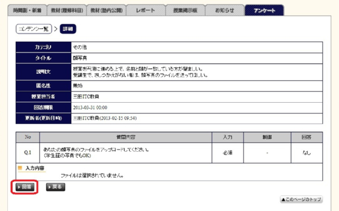Open the 授業掲示板 tab
The image size is (339, 211).
tap(185, 10)
